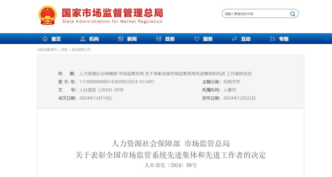
Task: Click the 索引号 label
Action: [x=67, y=82]
